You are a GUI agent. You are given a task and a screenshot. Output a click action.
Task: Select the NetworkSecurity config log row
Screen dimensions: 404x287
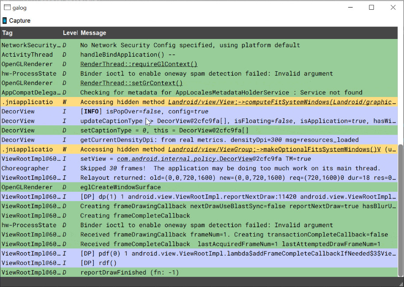click(x=199, y=45)
